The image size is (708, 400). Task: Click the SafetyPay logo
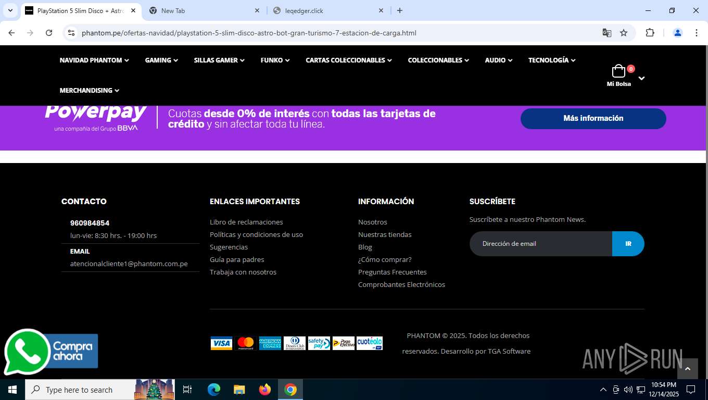pyautogui.click(x=319, y=343)
